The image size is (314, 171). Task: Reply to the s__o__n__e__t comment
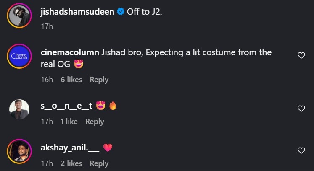tap(95, 122)
